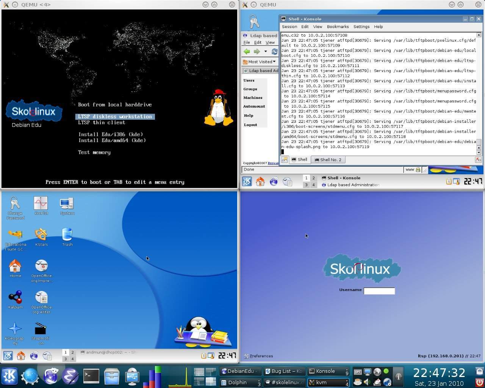Image resolution: width=485 pixels, height=388 pixels.
Task: Click the Machines link in Ldap sidebar
Action: click(253, 98)
